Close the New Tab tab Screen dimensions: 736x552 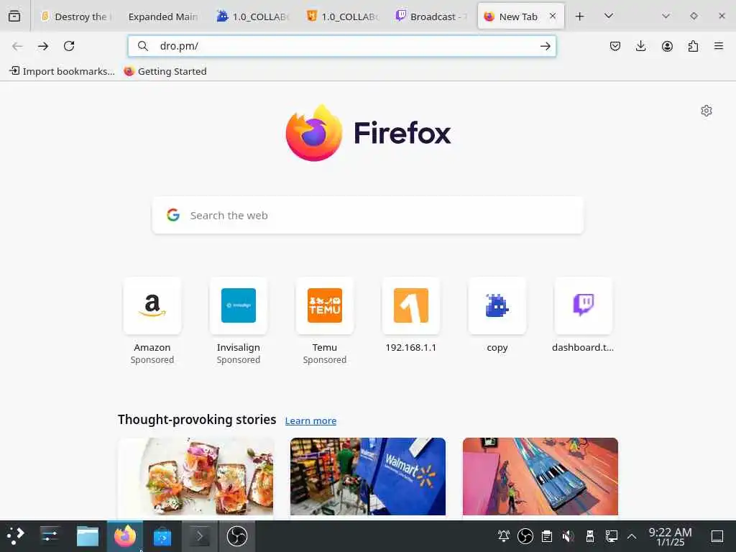point(553,16)
